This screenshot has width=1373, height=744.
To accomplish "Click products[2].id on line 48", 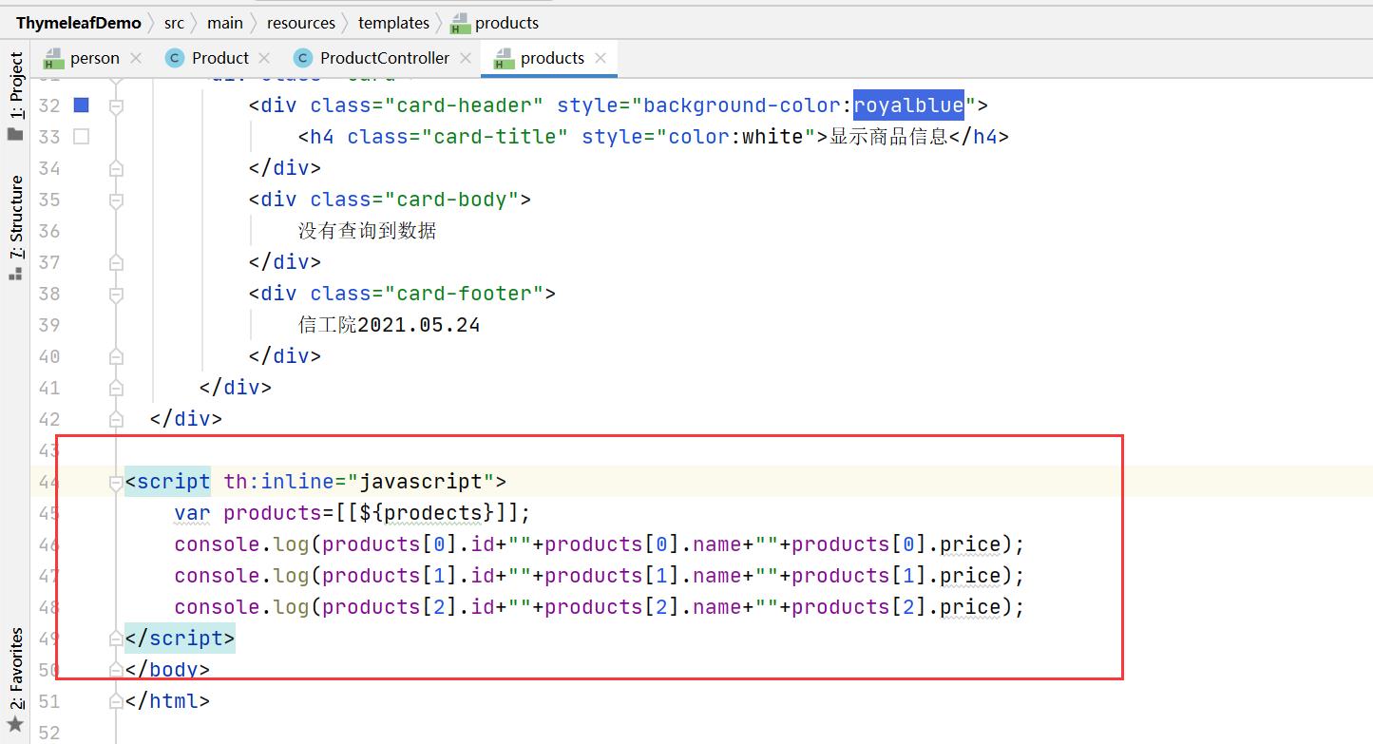I will [x=409, y=607].
